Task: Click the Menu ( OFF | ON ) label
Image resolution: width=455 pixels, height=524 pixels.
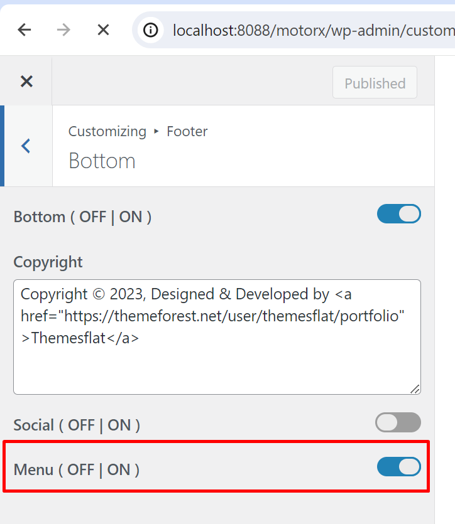Action: coord(76,469)
